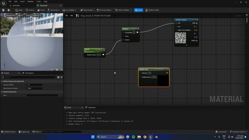249x140 pixels.
Task: Click the Speed parameter output pin
Action: 103,54
